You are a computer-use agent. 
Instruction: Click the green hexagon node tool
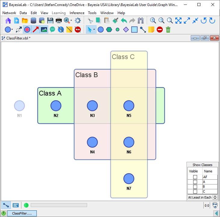pos(109,30)
